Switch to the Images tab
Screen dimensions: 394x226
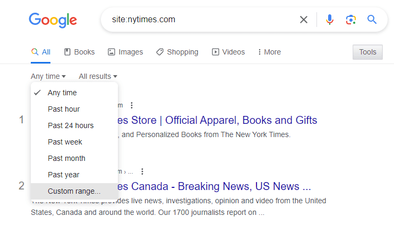[x=125, y=52]
